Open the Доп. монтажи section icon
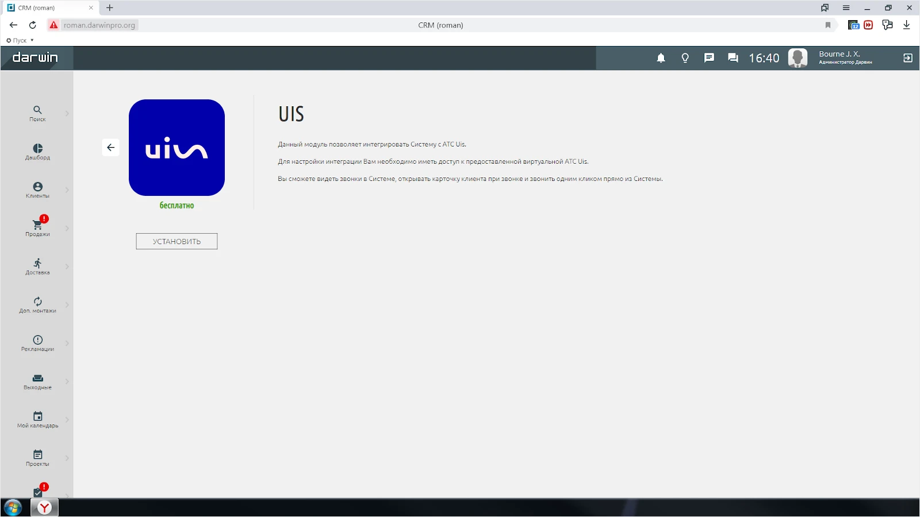Screen dimensions: 920x517 37,302
